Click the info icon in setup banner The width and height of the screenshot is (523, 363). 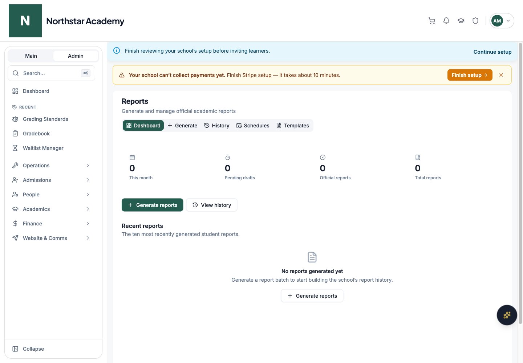coord(117,51)
